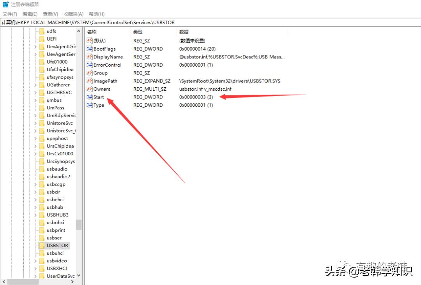Open the 查看(V) menu
This screenshot has height=285, width=421.
pyautogui.click(x=50, y=14)
